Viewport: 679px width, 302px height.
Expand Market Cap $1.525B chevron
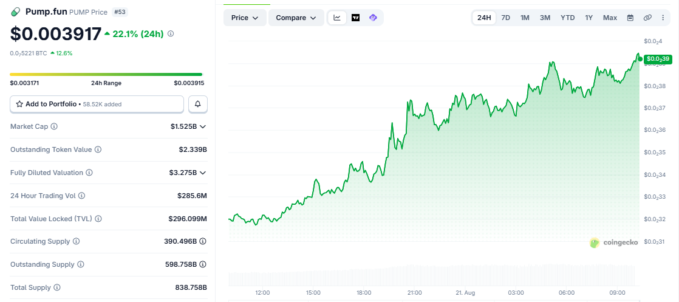(203, 126)
